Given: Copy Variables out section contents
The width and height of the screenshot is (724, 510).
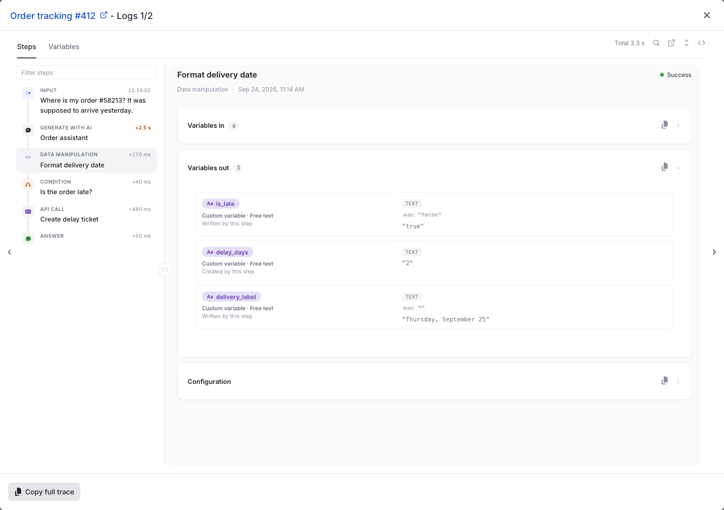Looking at the screenshot, I should pyautogui.click(x=664, y=167).
